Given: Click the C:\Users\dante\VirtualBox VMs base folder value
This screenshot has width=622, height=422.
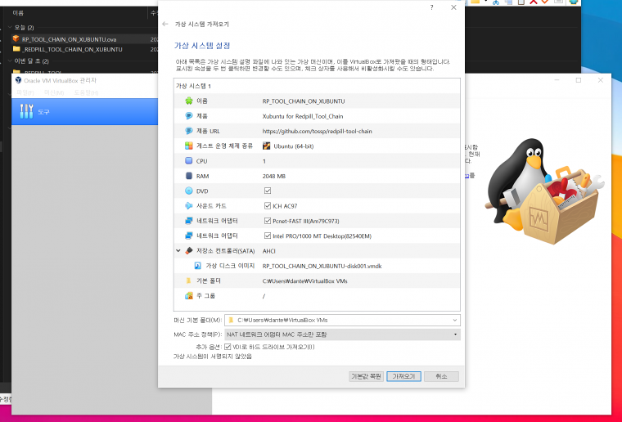Looking at the screenshot, I should tap(304, 281).
